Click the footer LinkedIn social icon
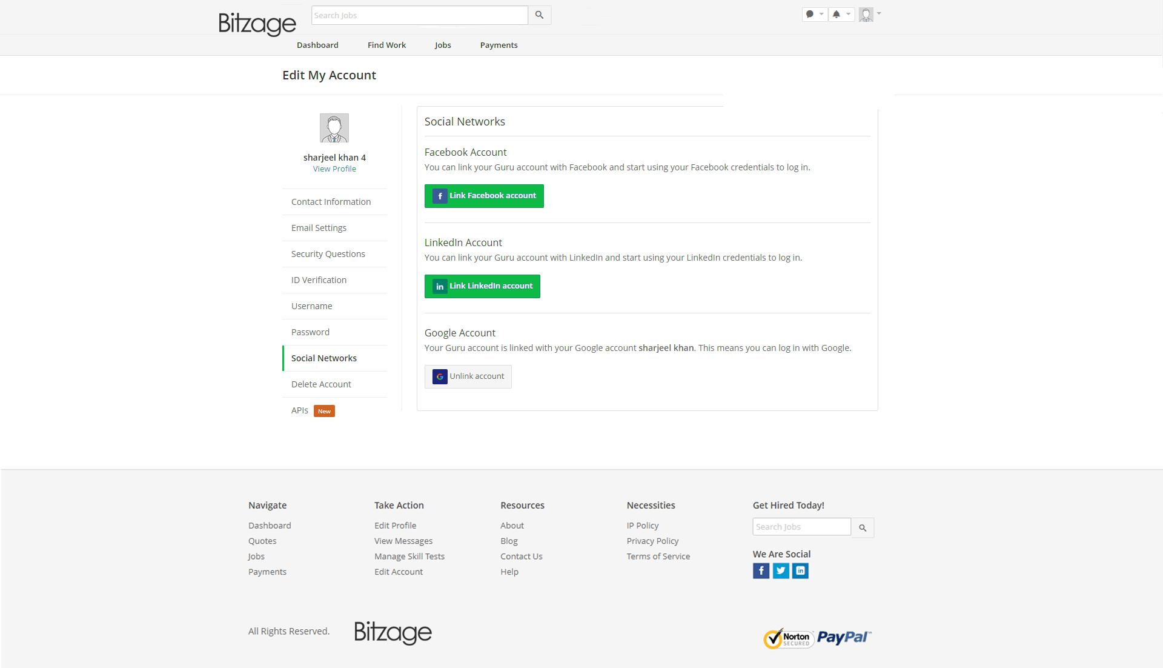 800,570
